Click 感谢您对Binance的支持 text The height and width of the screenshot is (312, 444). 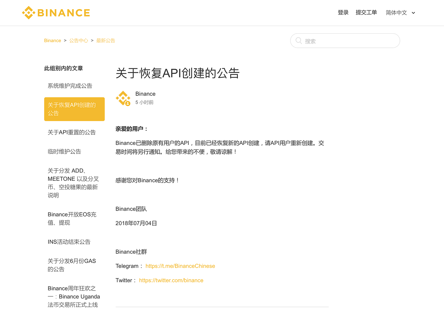[x=147, y=180]
